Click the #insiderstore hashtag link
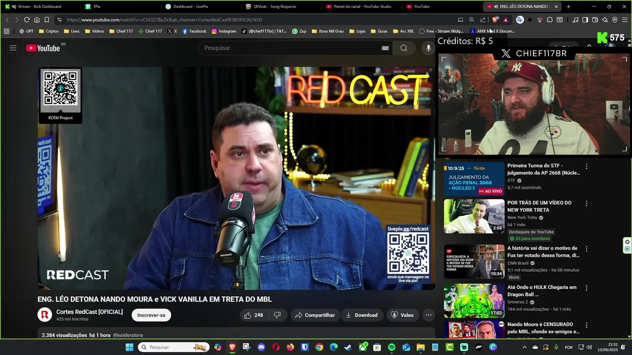The height and width of the screenshot is (355, 632). tap(128, 335)
